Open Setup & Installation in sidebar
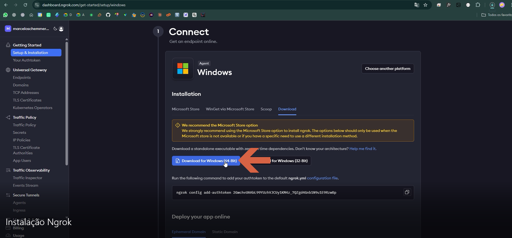The image size is (512, 238). pos(36,53)
